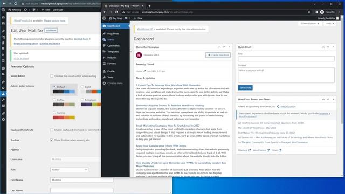
Task: Click the Tools wrench icon
Action: tap(104, 77)
